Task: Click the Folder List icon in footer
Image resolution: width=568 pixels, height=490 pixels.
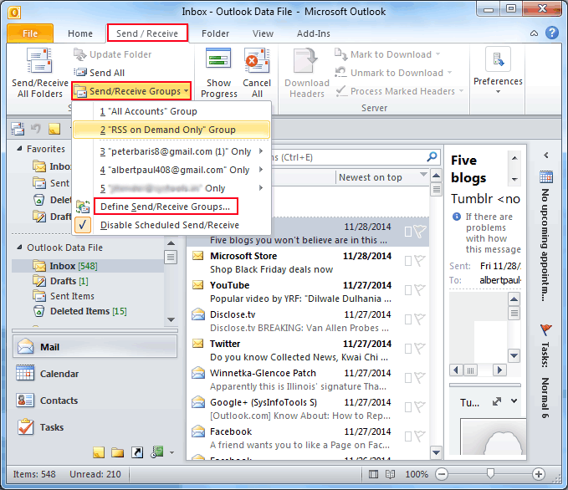Action: tap(117, 452)
